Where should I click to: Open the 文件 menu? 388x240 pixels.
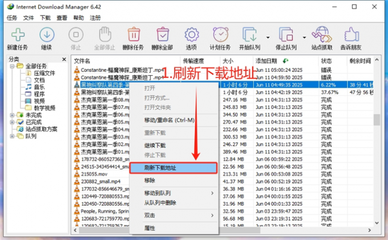[x=29, y=18]
